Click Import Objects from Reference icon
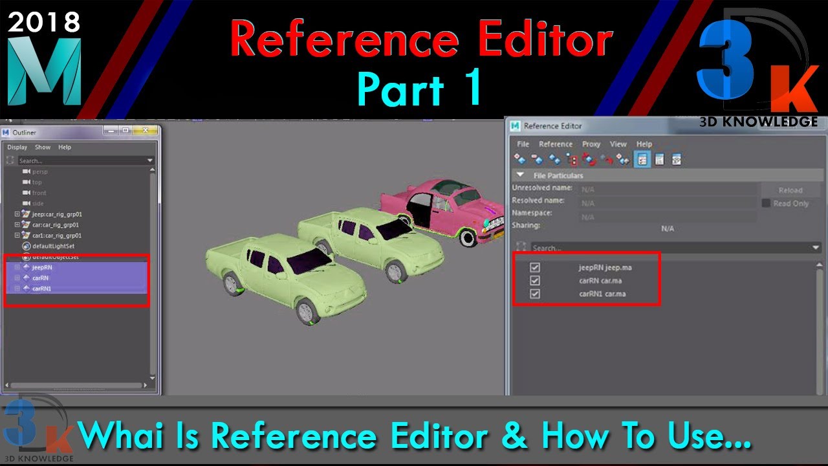Viewport: 828px width, 466px height. [622, 159]
